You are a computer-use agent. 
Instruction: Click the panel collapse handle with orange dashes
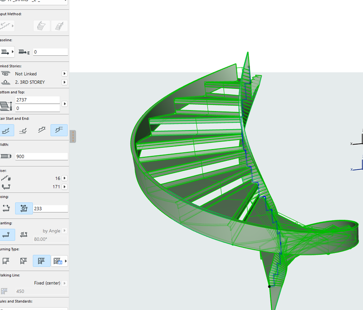(73, 136)
